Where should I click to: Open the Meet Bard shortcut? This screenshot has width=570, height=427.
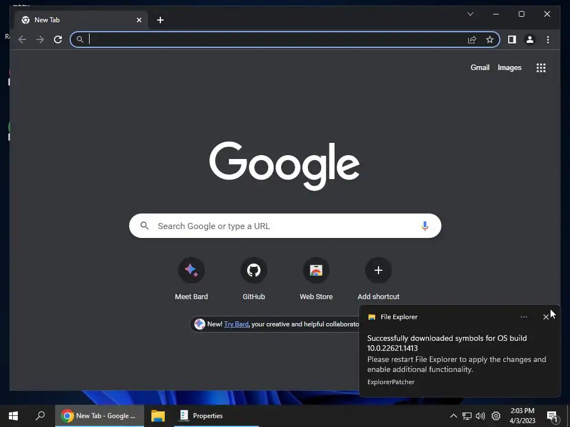click(191, 279)
